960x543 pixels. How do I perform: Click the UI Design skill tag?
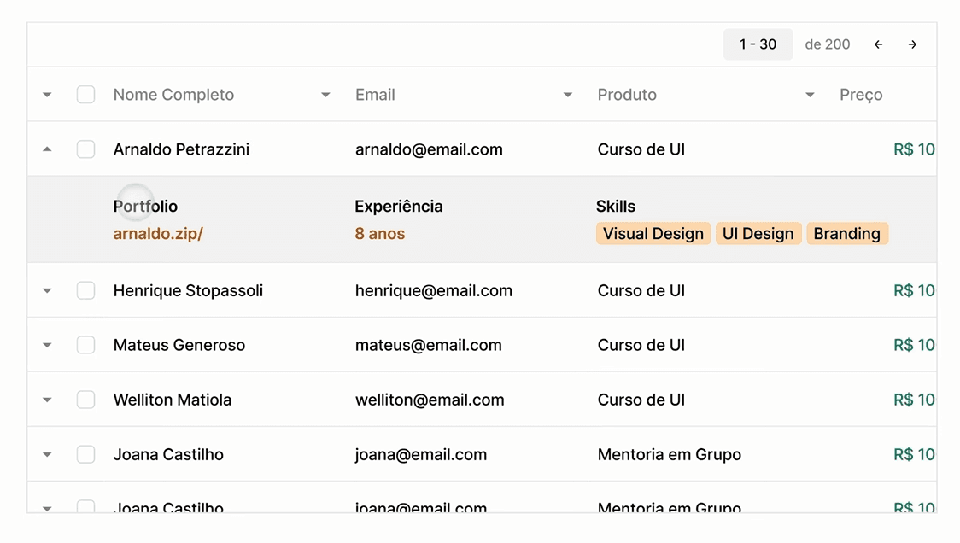click(758, 233)
